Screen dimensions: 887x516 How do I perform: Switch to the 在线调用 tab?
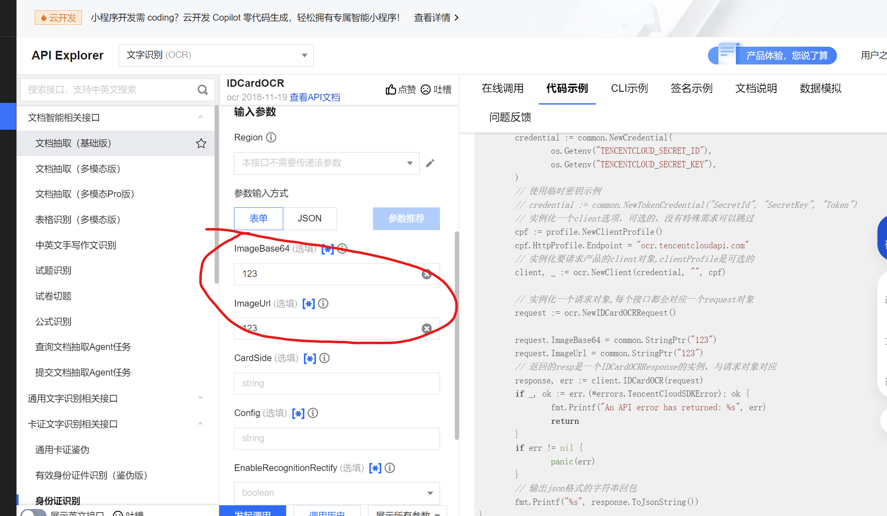point(502,88)
